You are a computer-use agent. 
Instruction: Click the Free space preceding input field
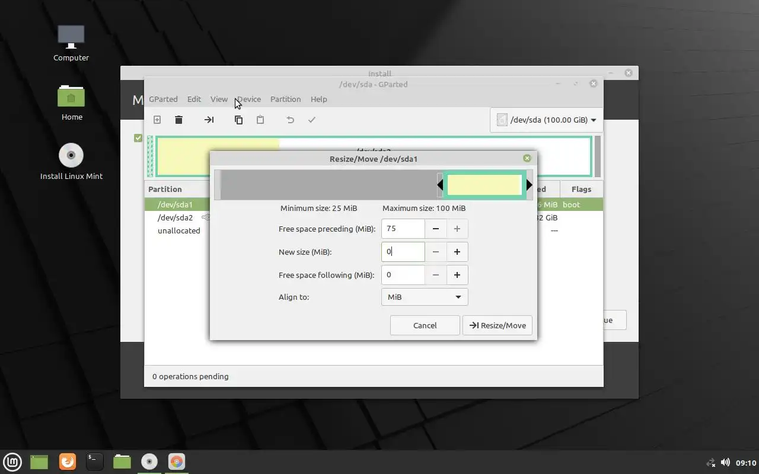403,229
